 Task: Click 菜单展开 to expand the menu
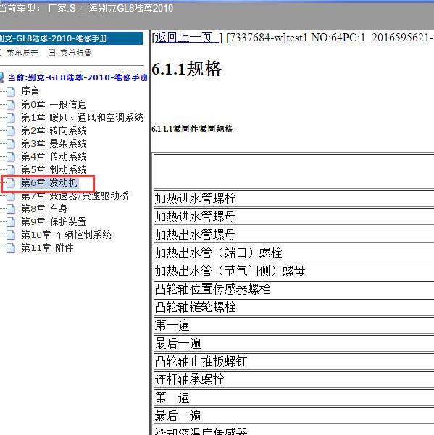[22, 53]
